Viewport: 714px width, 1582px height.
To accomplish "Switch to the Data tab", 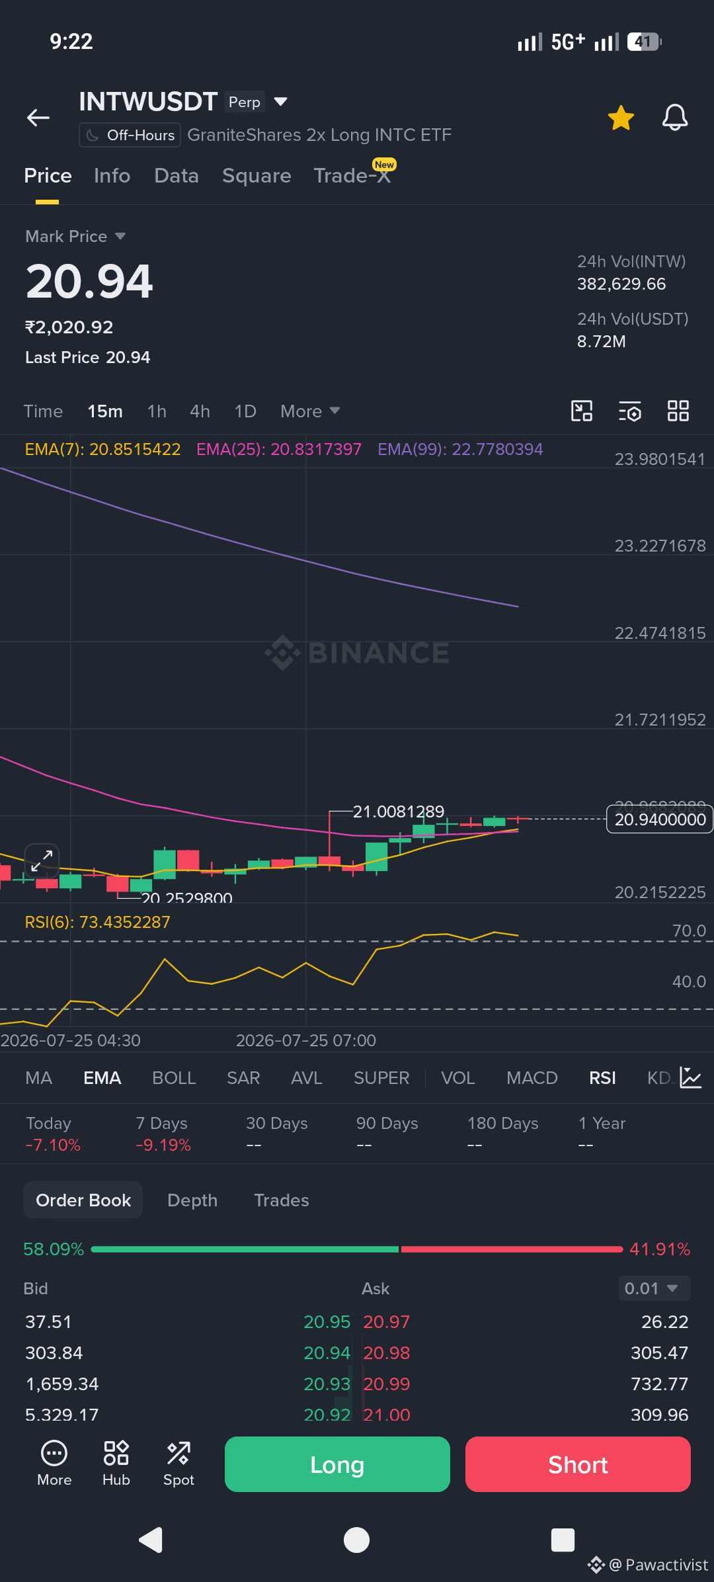I will (x=177, y=175).
